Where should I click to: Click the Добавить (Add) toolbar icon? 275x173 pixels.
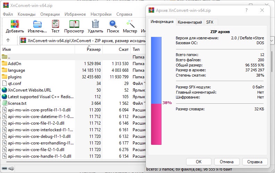pyautogui.click(x=15, y=24)
